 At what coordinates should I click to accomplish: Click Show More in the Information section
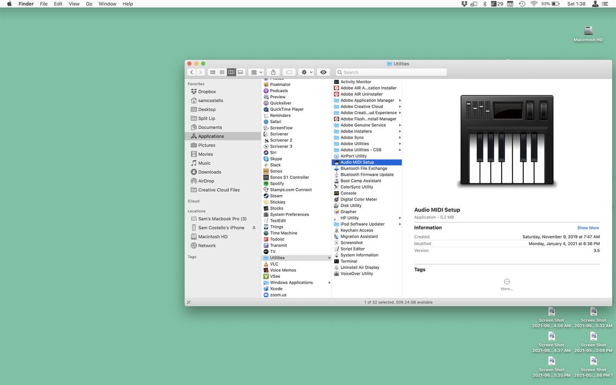click(588, 228)
